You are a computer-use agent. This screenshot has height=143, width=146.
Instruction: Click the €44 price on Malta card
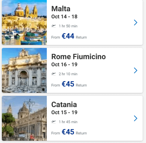click(68, 36)
